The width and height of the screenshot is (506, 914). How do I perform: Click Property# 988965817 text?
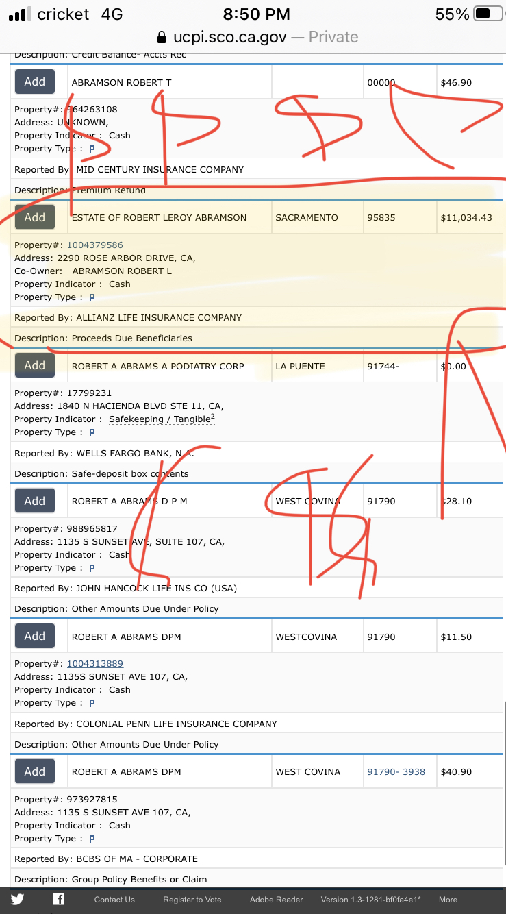point(66,528)
